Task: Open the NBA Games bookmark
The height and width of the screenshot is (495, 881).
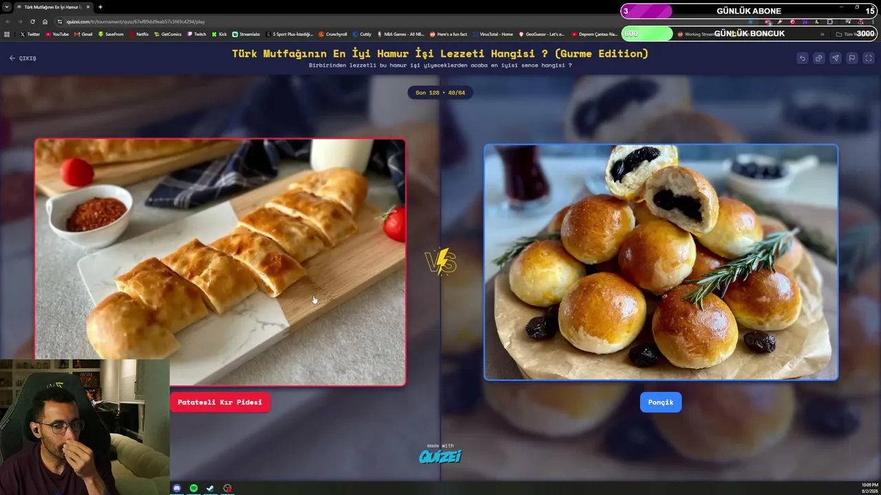Action: coord(401,34)
